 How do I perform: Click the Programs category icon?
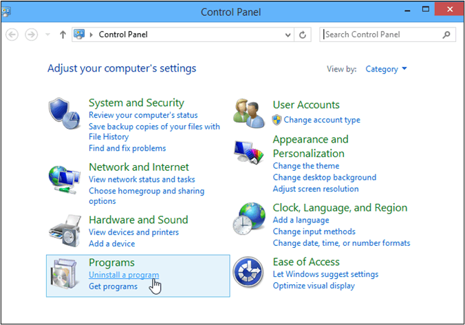pyautogui.click(x=65, y=274)
